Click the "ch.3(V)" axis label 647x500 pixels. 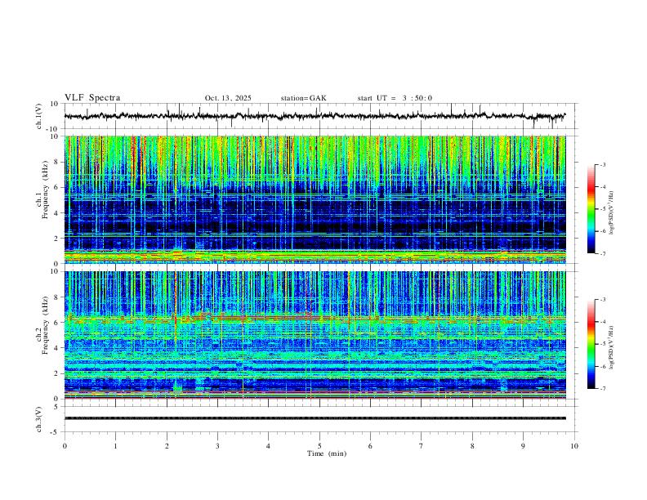click(39, 419)
